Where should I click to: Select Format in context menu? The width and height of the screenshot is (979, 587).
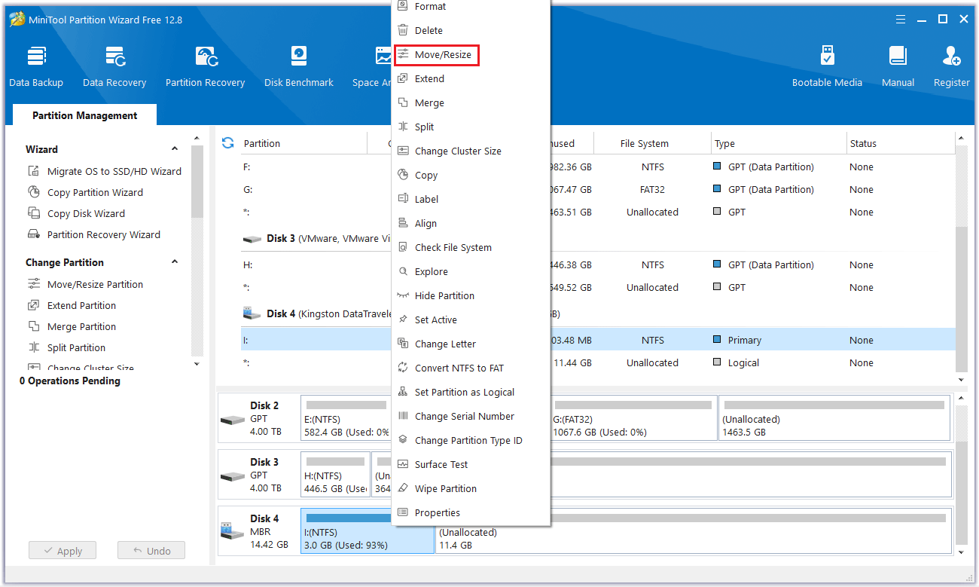[471, 7]
